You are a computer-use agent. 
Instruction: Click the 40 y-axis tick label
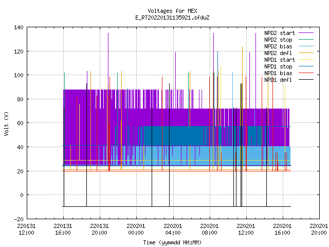20,147
